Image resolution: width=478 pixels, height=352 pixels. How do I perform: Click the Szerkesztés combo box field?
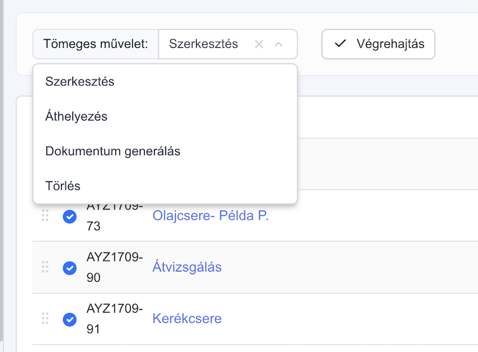[228, 44]
